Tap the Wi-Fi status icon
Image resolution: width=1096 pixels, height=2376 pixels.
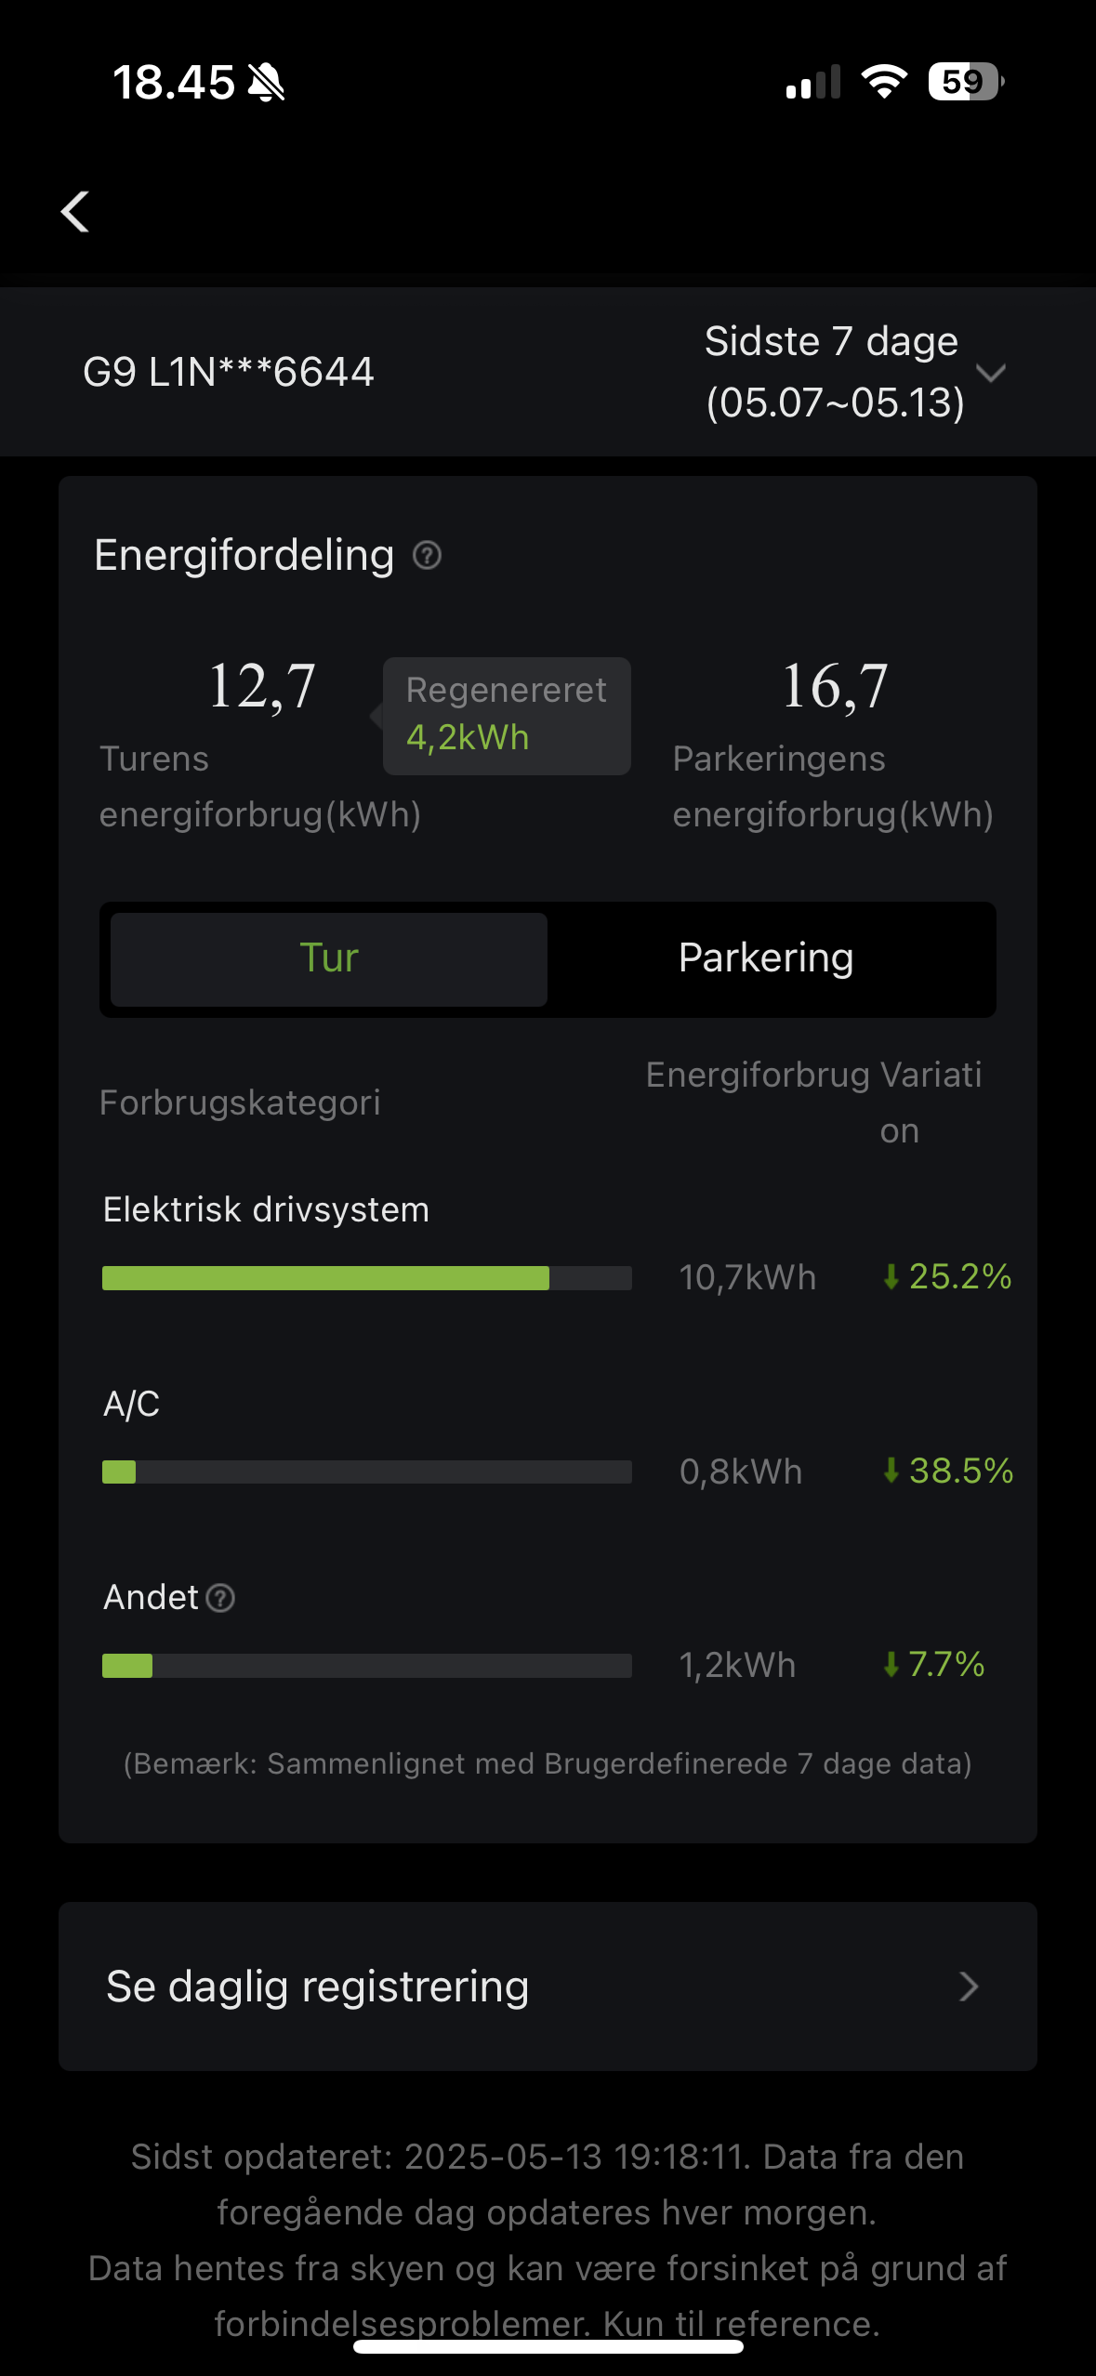click(x=884, y=82)
